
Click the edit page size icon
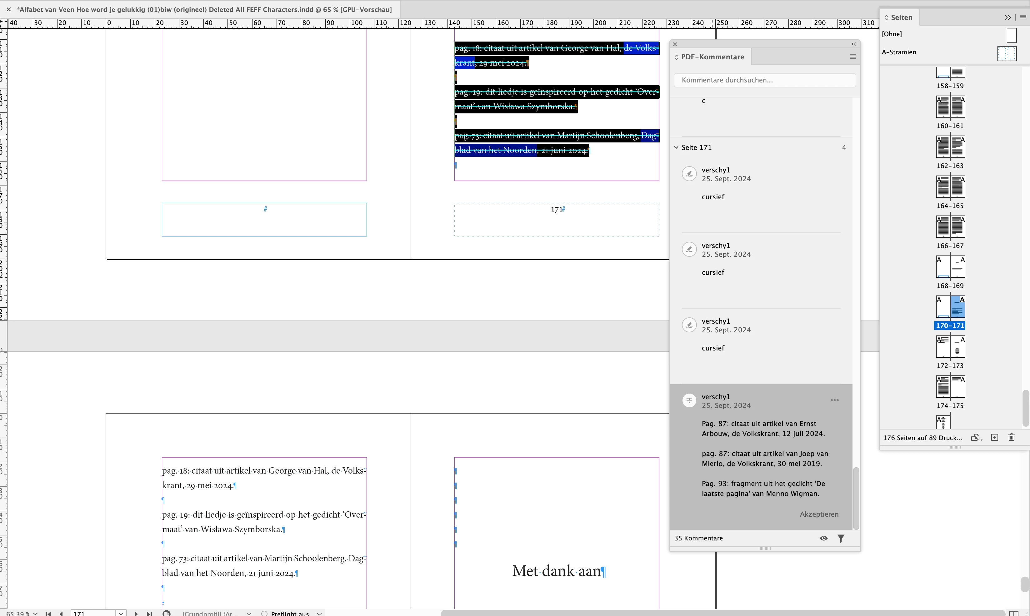tap(976, 437)
